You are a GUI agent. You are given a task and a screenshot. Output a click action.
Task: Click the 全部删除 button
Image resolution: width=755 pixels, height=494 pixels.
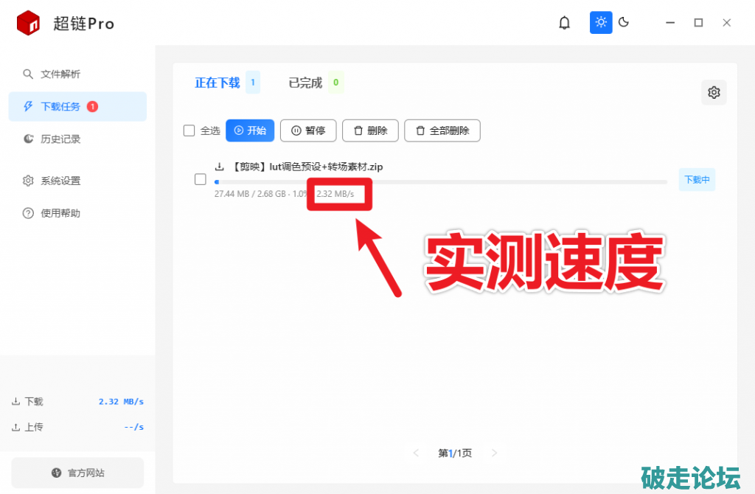tap(442, 131)
